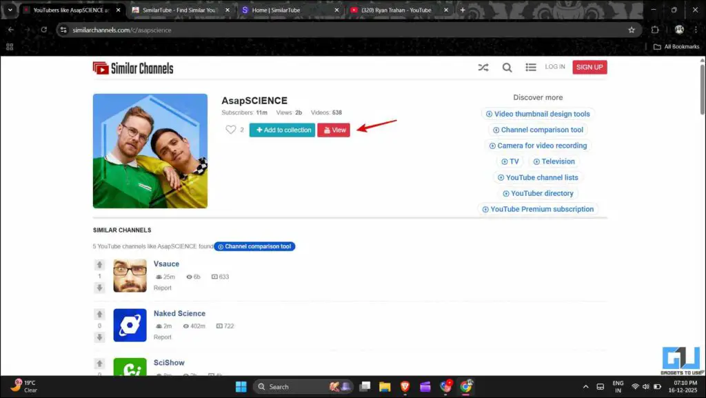This screenshot has height=398, width=706.
Task: Open the list menu icon in header
Action: (x=530, y=68)
